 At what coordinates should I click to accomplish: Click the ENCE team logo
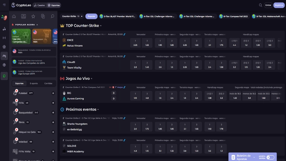click(64, 40)
